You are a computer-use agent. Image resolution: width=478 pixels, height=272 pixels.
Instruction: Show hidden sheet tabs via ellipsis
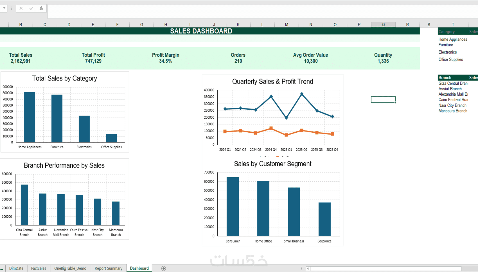2,268
